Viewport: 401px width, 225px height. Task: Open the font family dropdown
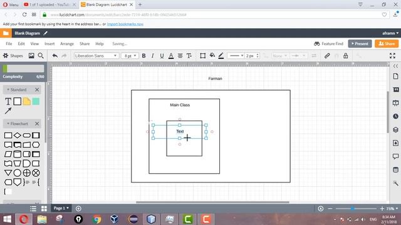pos(96,56)
